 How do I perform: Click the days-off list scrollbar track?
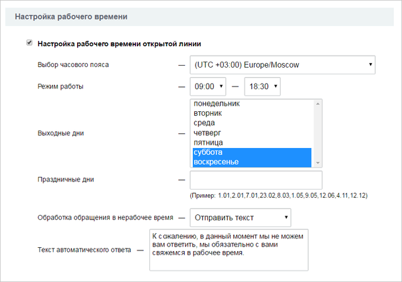[318, 133]
